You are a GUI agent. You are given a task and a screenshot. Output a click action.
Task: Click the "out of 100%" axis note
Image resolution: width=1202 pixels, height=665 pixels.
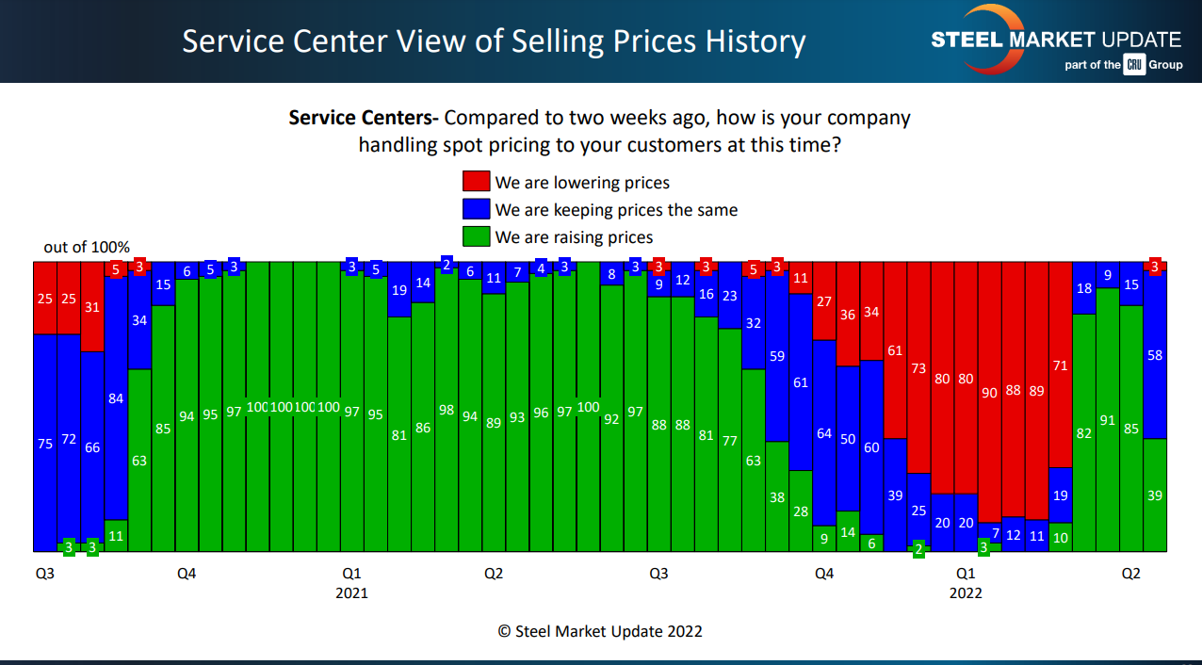[x=87, y=247]
